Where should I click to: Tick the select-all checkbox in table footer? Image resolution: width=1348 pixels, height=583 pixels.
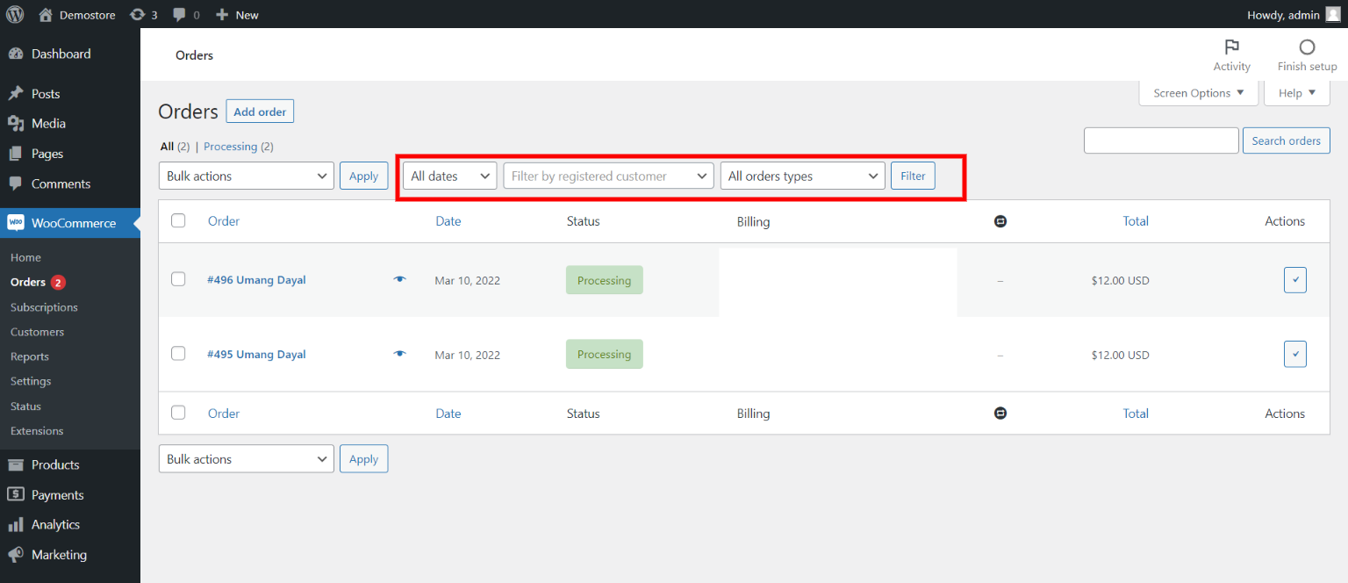178,412
